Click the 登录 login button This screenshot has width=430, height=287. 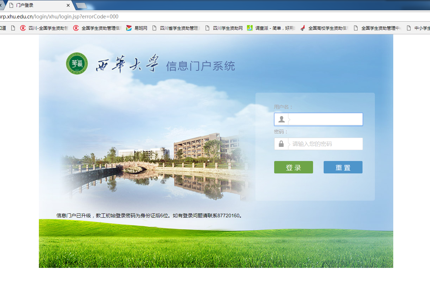pyautogui.click(x=293, y=167)
